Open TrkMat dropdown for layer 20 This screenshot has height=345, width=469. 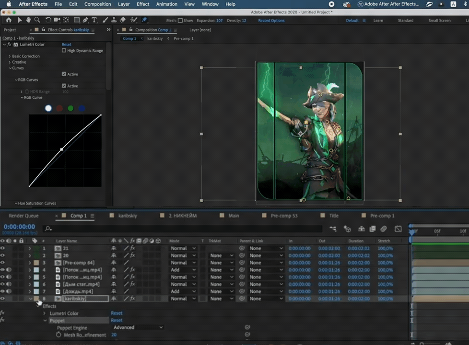pyautogui.click(x=222, y=255)
